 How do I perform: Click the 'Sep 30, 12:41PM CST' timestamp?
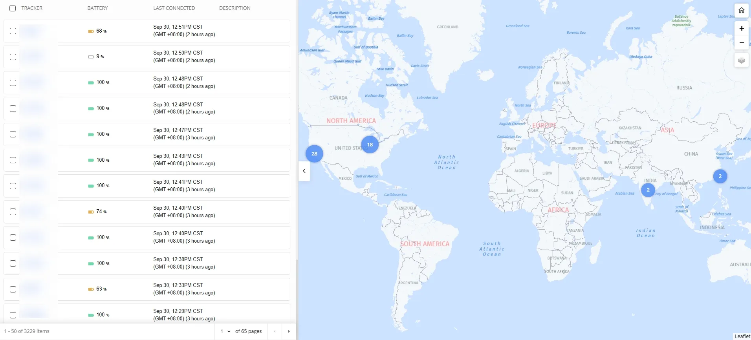pyautogui.click(x=178, y=182)
